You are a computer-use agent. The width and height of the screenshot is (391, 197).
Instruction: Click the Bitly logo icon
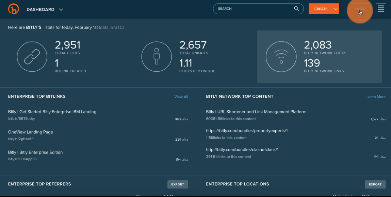[x=14, y=9]
